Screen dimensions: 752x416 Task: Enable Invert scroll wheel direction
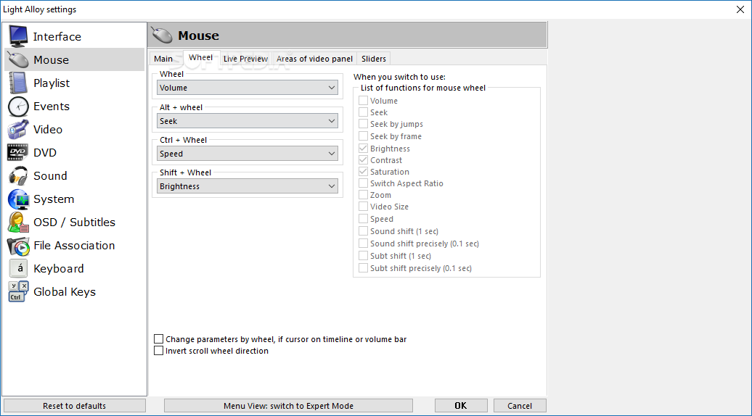click(158, 351)
